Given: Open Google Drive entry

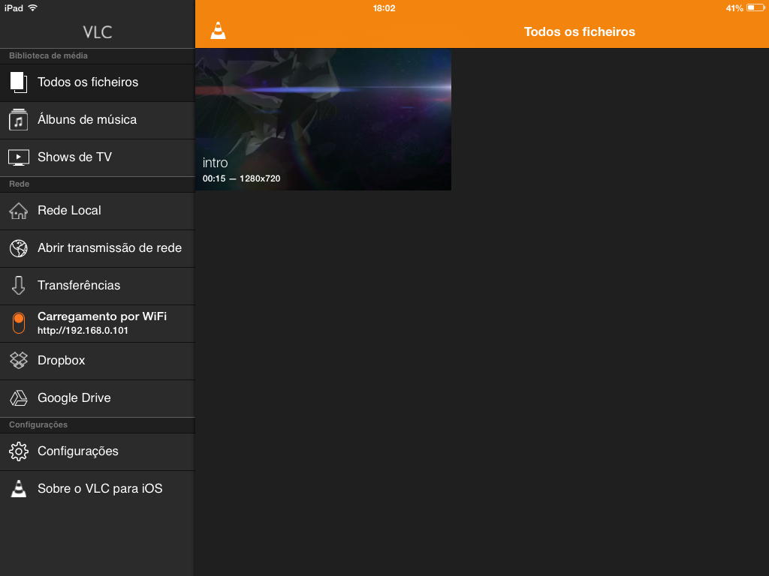Looking at the screenshot, I should [97, 398].
